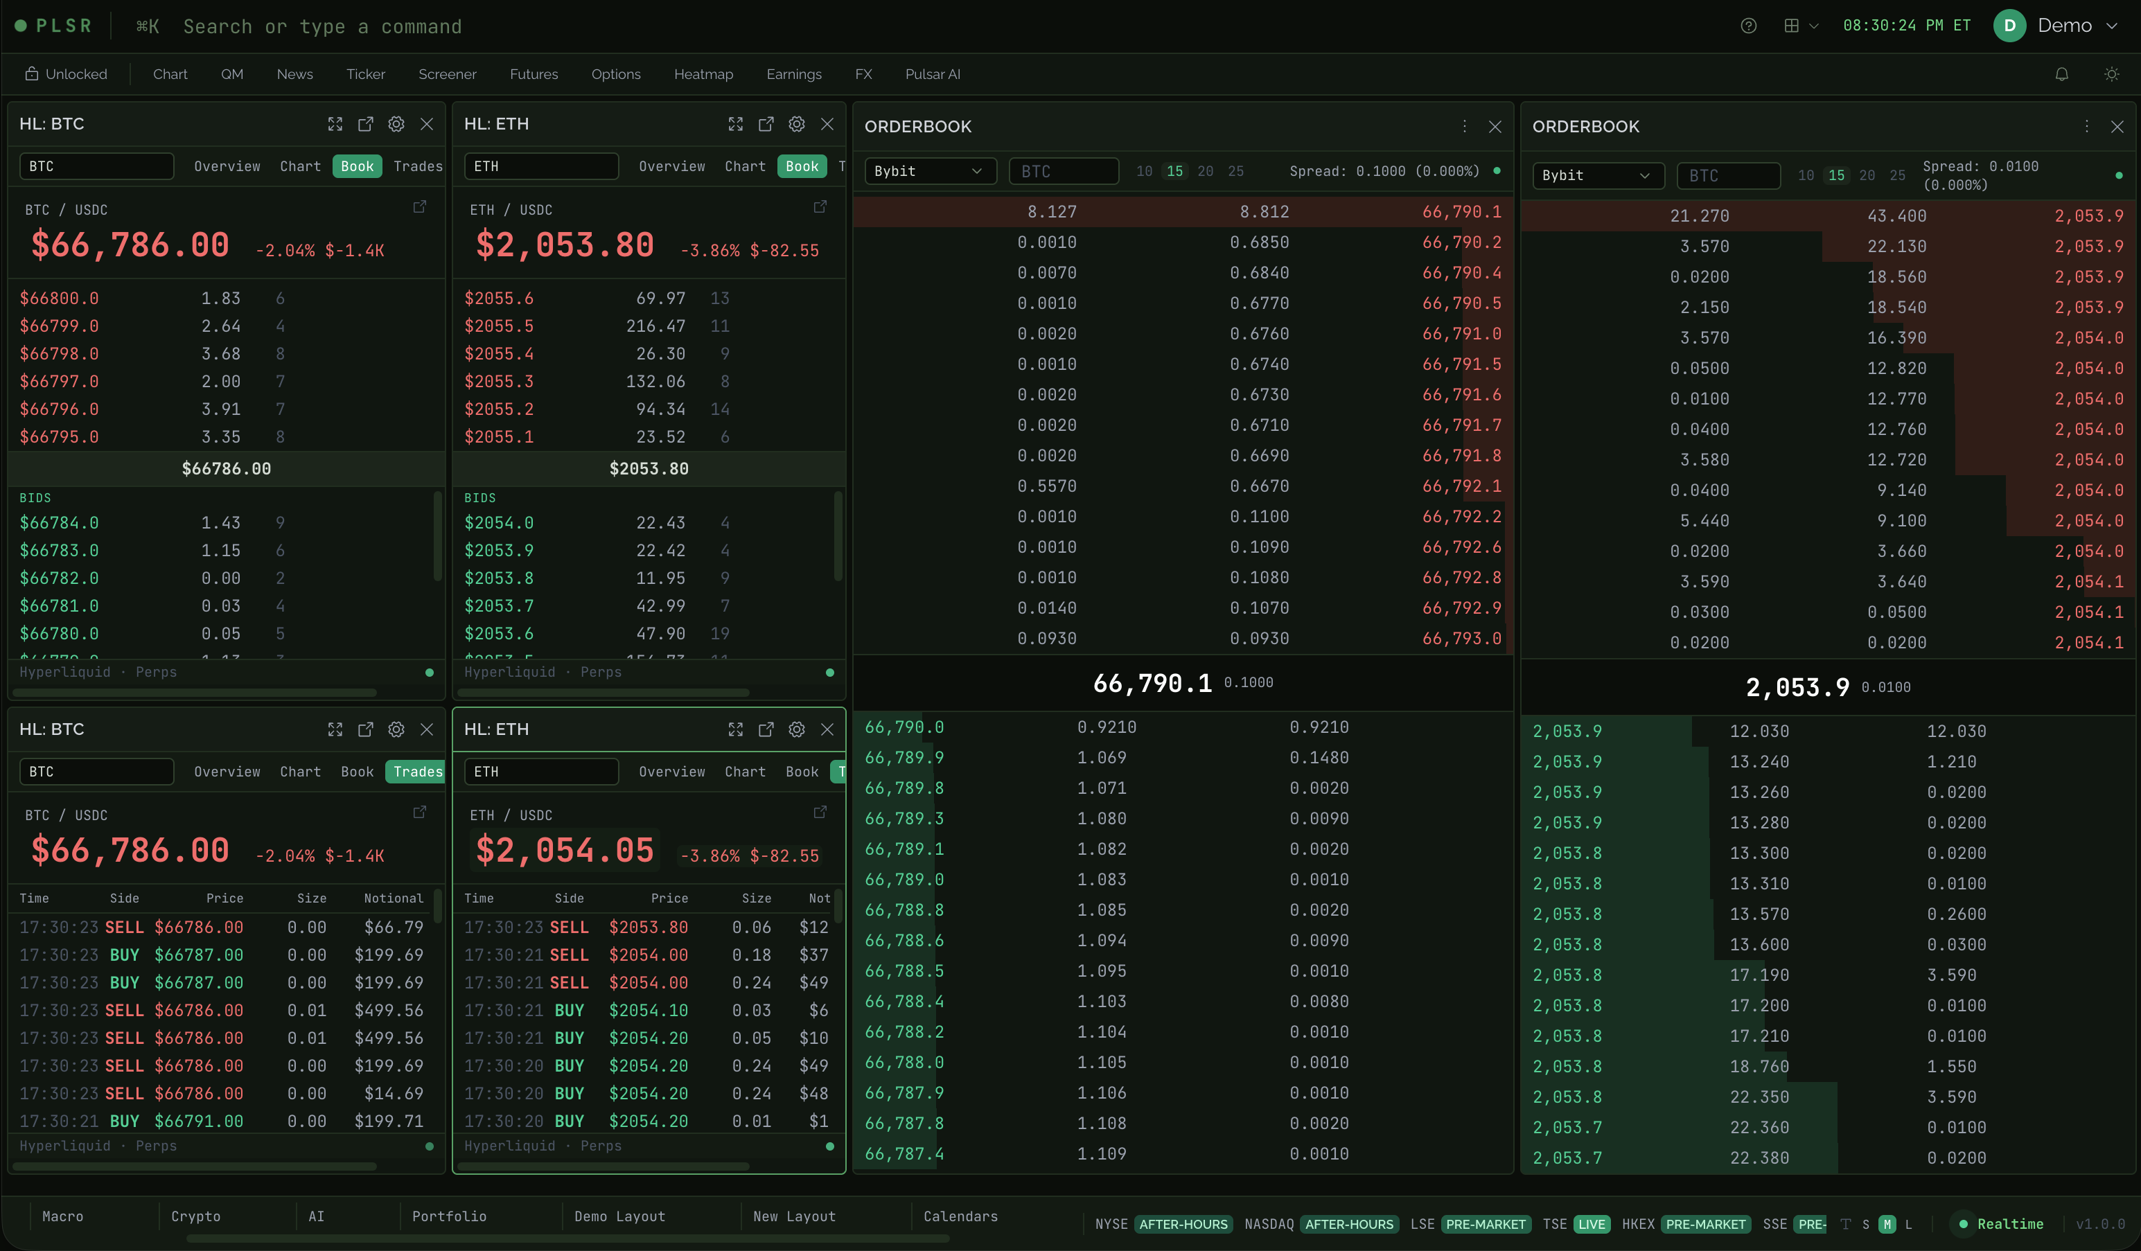
Task: Open settings gear on HL: BTC panel
Action: (x=396, y=124)
